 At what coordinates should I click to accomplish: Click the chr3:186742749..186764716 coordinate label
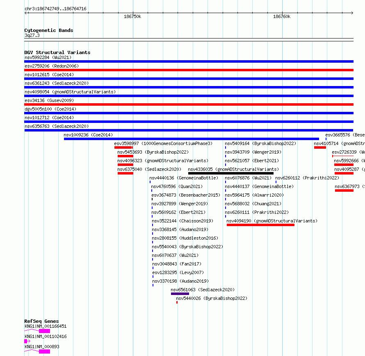55,9
